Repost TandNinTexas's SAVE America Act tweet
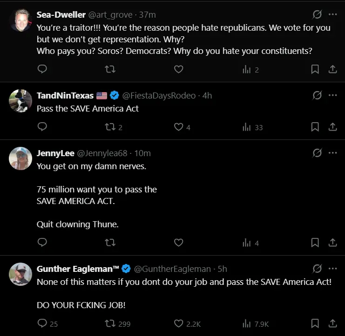Screen dimensions: 345x336 (110, 127)
